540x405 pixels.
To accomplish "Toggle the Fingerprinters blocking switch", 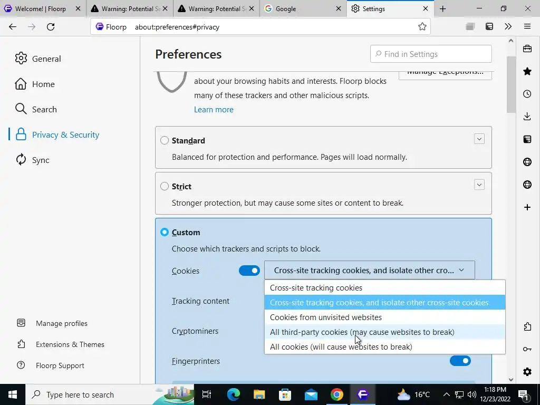I will pyautogui.click(x=460, y=361).
